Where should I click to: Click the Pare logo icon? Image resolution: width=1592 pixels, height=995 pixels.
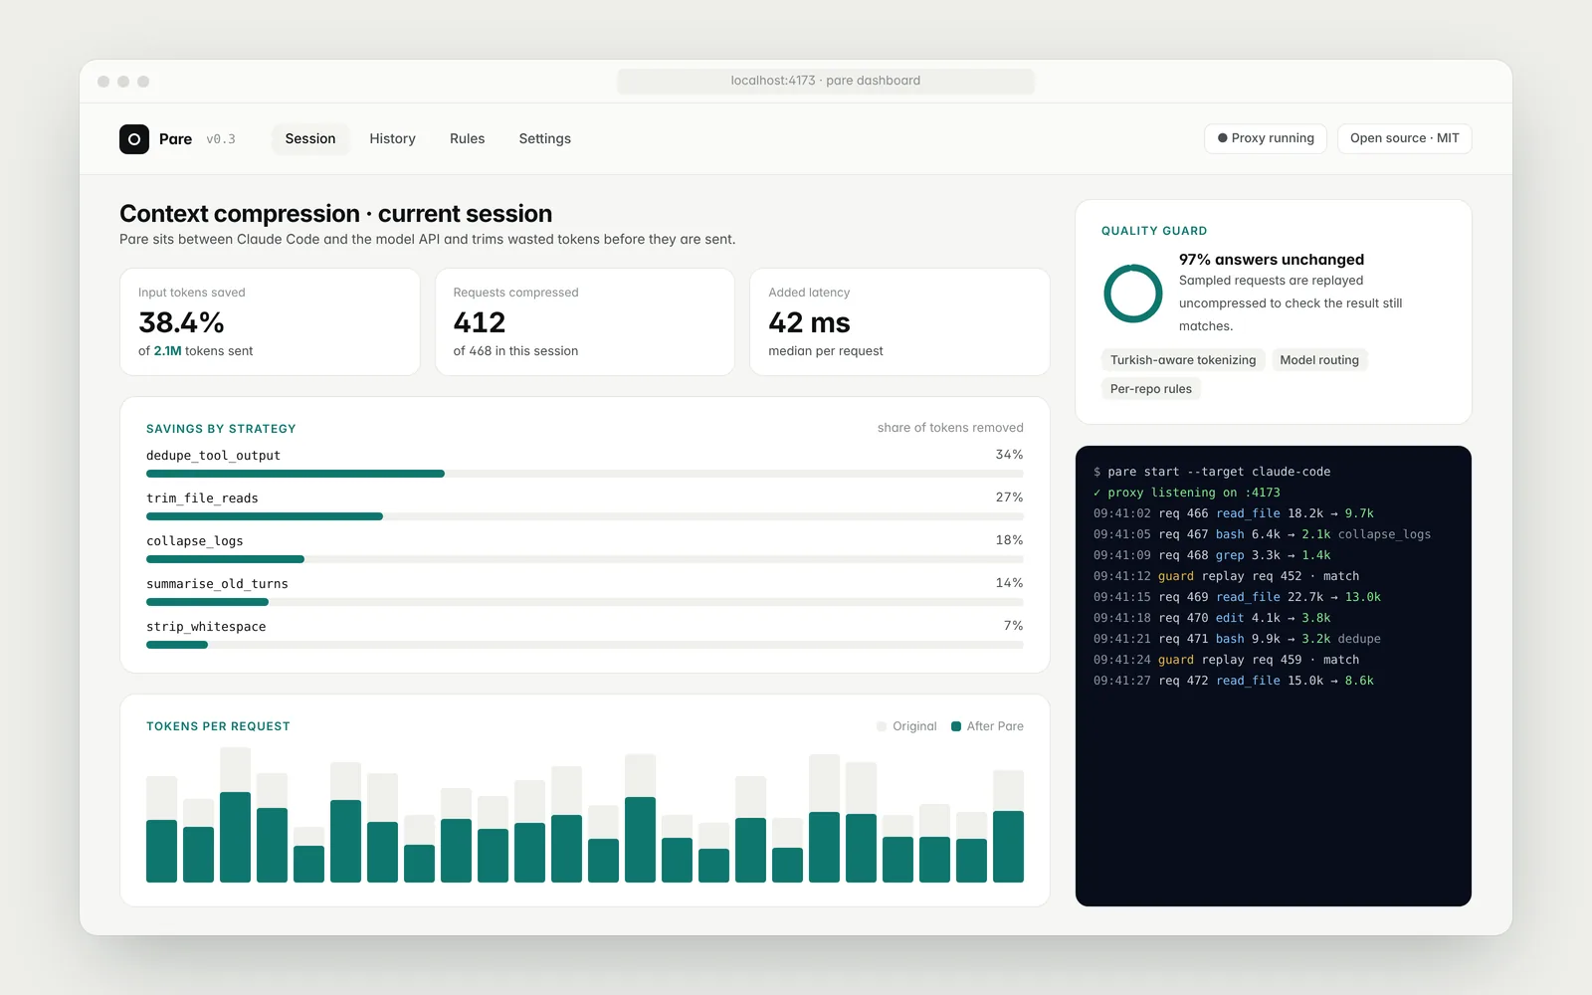pos(134,139)
